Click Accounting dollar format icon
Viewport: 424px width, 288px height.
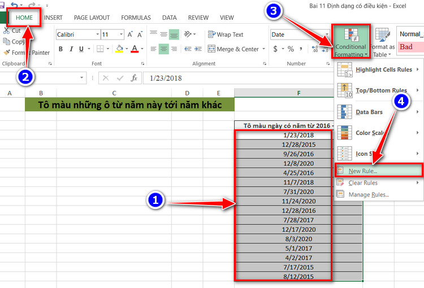click(275, 49)
